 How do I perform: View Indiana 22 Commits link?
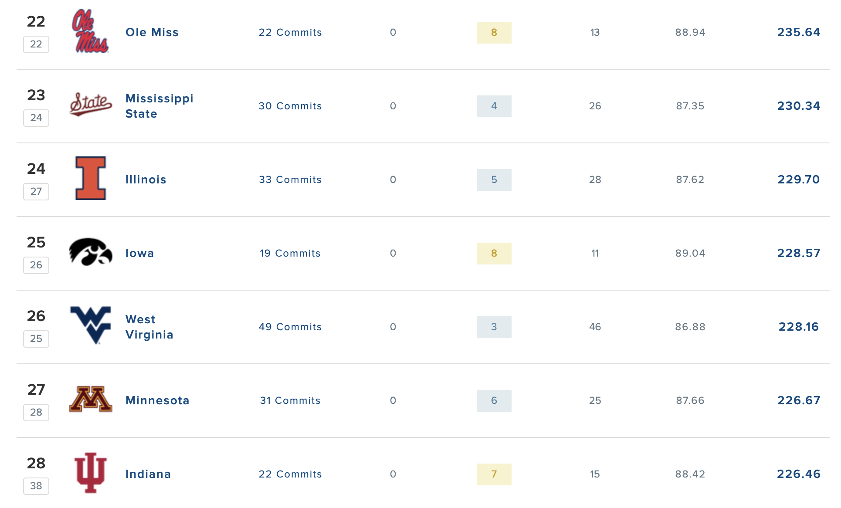(290, 474)
